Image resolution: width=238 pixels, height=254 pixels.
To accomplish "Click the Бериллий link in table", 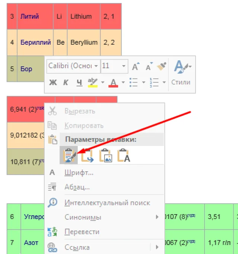I will pyautogui.click(x=36, y=42).
